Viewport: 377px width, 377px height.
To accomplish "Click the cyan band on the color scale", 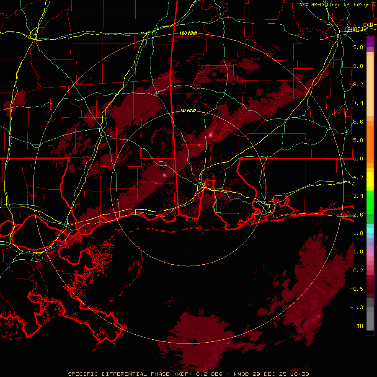I will pos(370,230).
